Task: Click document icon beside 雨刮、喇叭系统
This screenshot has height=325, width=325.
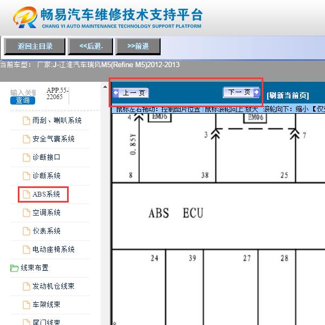Action: (26, 121)
